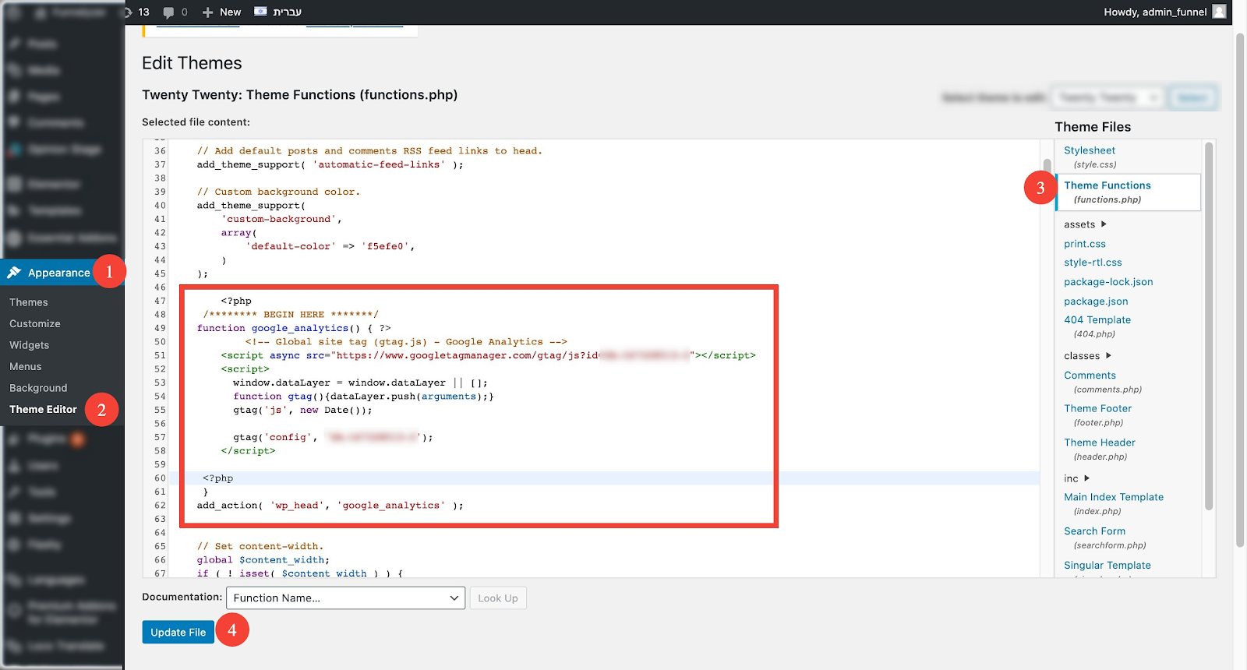Open the print.css file

[x=1085, y=244]
